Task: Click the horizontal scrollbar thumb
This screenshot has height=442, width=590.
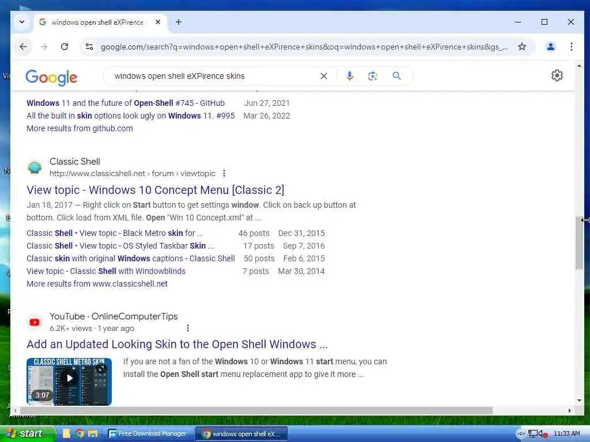Action: 256,410
